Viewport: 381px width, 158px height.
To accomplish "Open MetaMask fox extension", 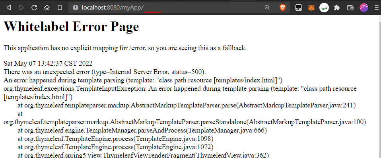I will pos(311,8).
